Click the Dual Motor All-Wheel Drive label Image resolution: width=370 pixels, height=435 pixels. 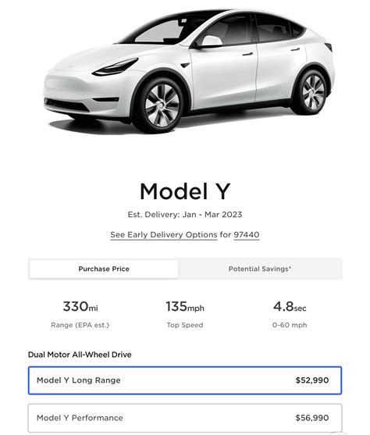coord(80,355)
